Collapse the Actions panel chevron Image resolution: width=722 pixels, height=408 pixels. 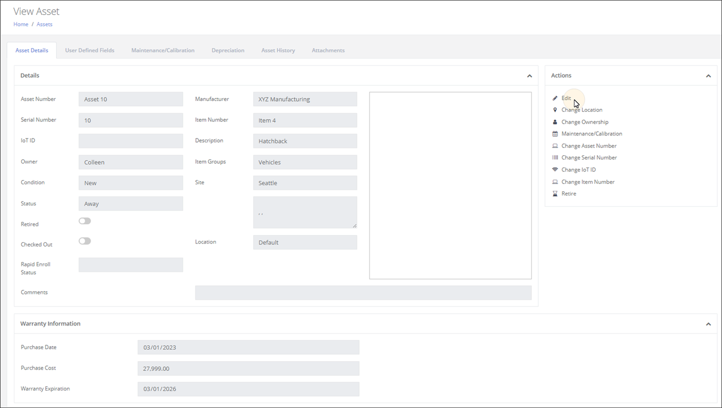[x=708, y=76]
